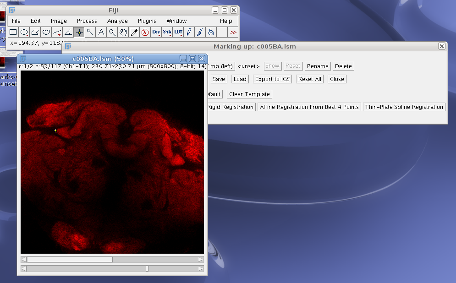The height and width of the screenshot is (283, 456).
Task: Click the z-slice slider thumb
Action: 147,269
